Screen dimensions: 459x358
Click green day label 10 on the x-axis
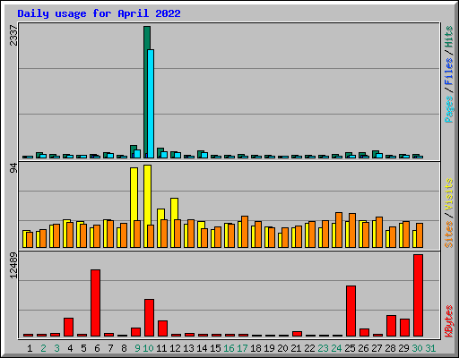click(148, 348)
